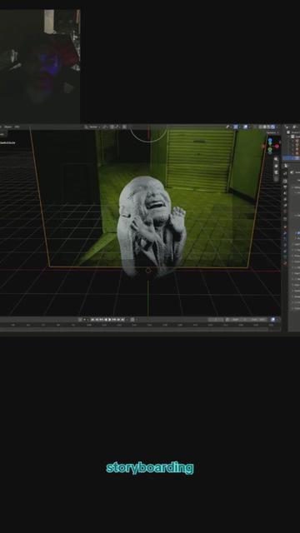Viewport: 300px width, 533px height.
Task: Click the green Y axis on the navigation gizmo
Action: pyautogui.click(x=270, y=150)
